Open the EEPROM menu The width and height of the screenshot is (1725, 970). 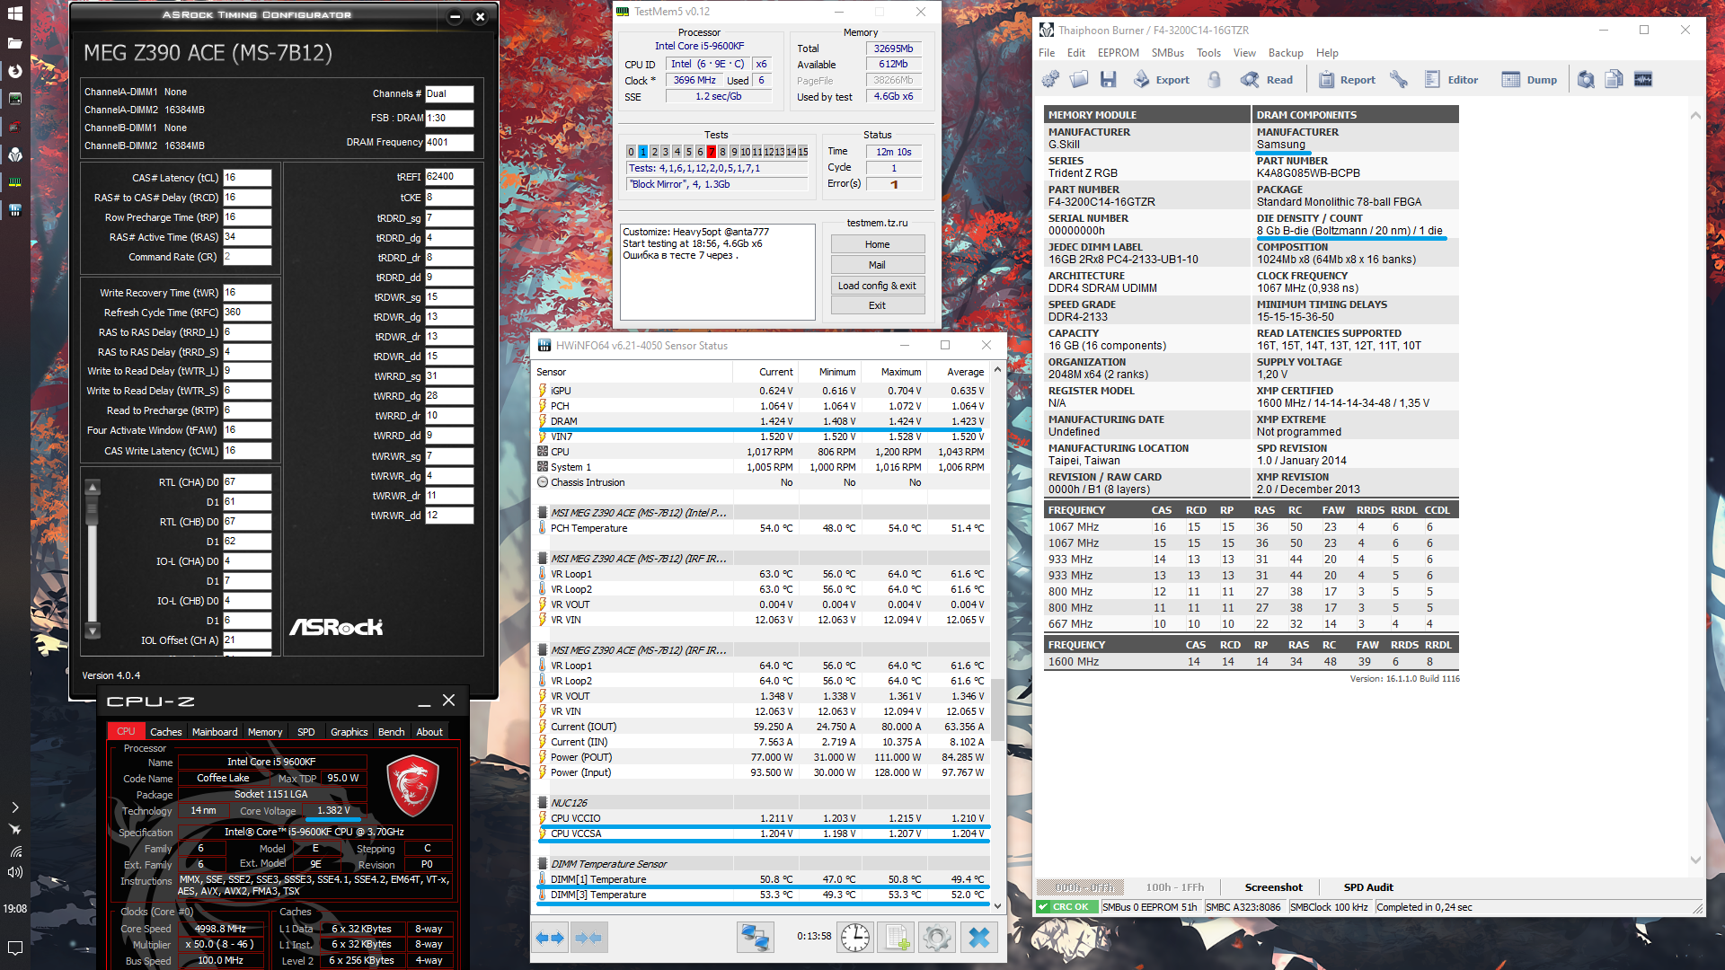pos(1118,53)
